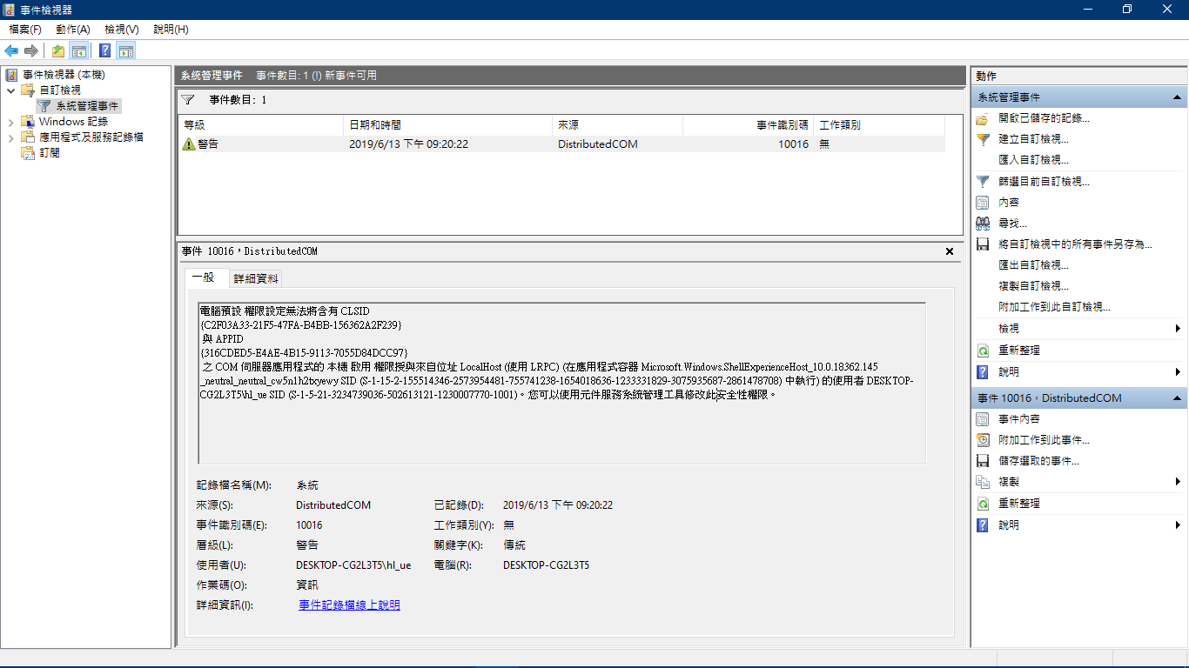Screen dimensions: 1189x668
Task: Collapse the 系統管理事件 actions section
Action: pyautogui.click(x=1177, y=97)
